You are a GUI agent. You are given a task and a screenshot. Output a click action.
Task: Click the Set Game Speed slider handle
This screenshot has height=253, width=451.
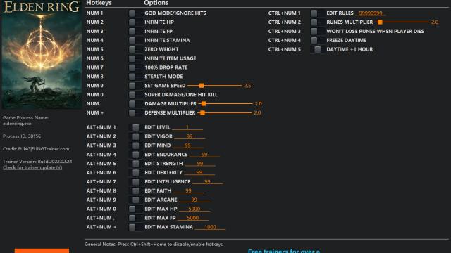[x=202, y=86]
